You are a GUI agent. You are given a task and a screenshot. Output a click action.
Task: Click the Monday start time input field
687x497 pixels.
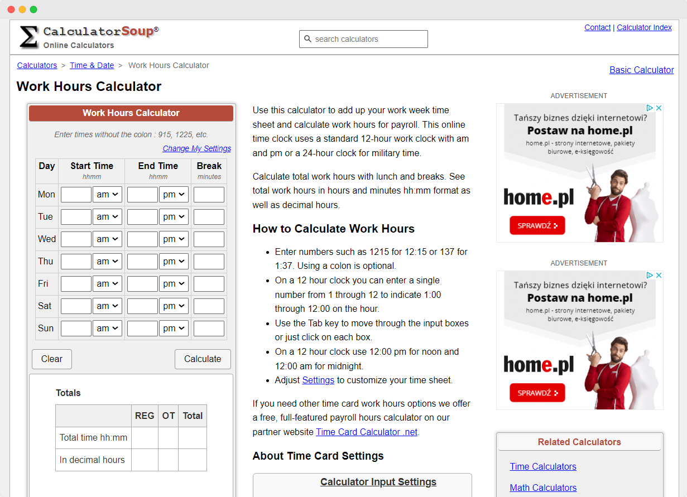[76, 195]
